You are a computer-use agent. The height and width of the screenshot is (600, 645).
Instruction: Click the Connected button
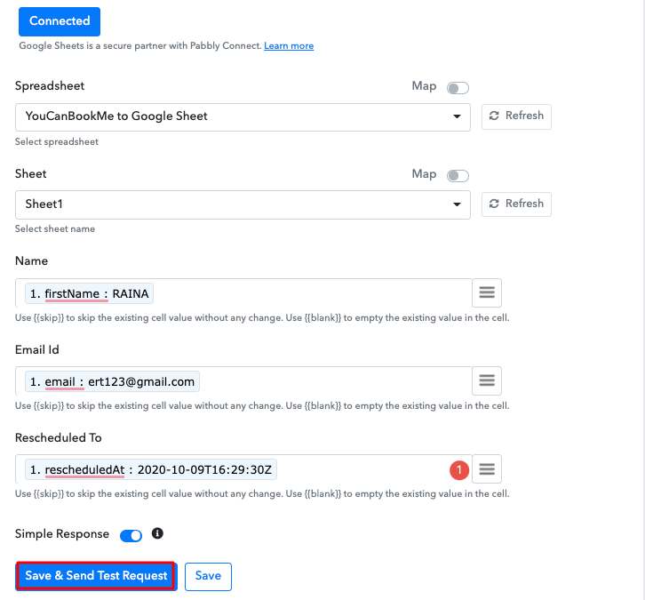coord(60,20)
